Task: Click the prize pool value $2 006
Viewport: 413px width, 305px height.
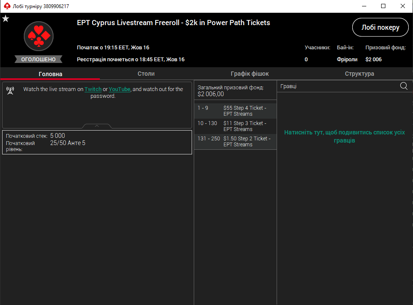Action: click(x=373, y=59)
